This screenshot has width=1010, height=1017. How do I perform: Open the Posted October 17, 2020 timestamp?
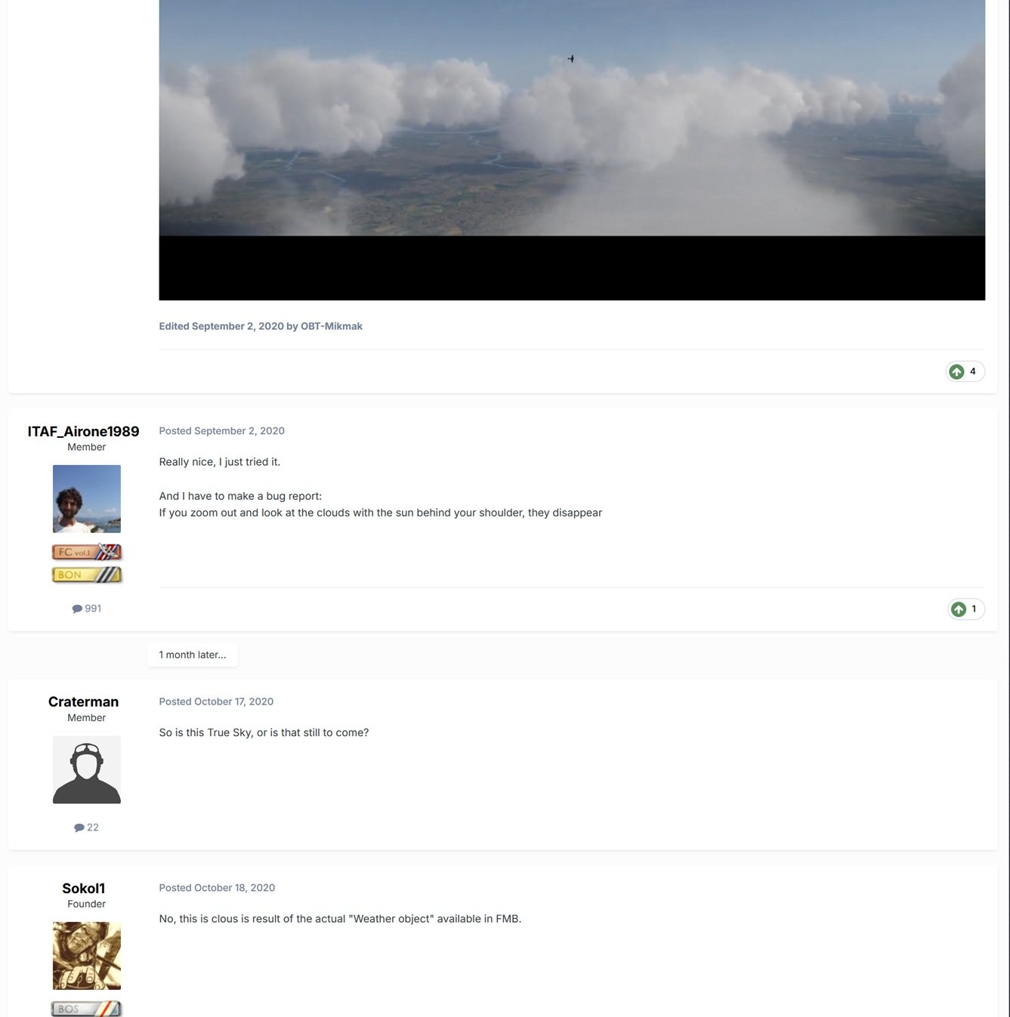[x=216, y=701]
